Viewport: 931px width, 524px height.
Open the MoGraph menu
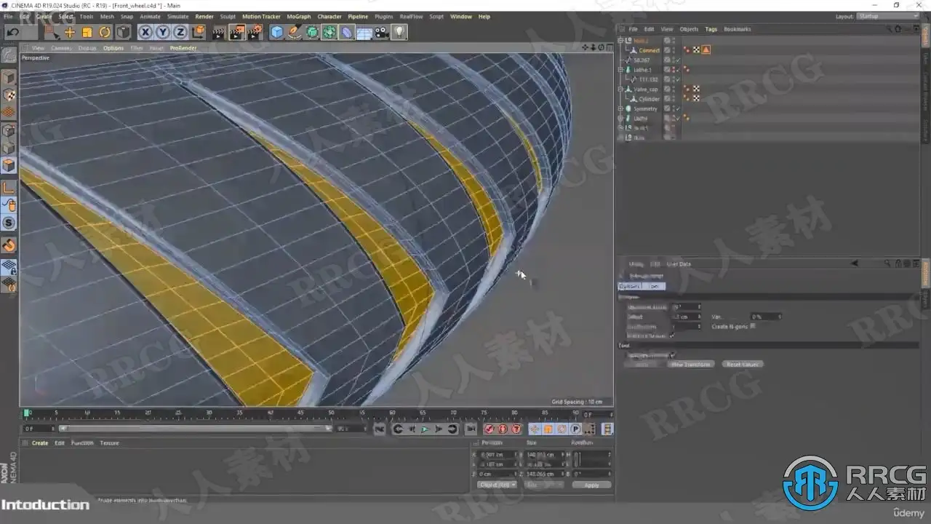coord(298,16)
